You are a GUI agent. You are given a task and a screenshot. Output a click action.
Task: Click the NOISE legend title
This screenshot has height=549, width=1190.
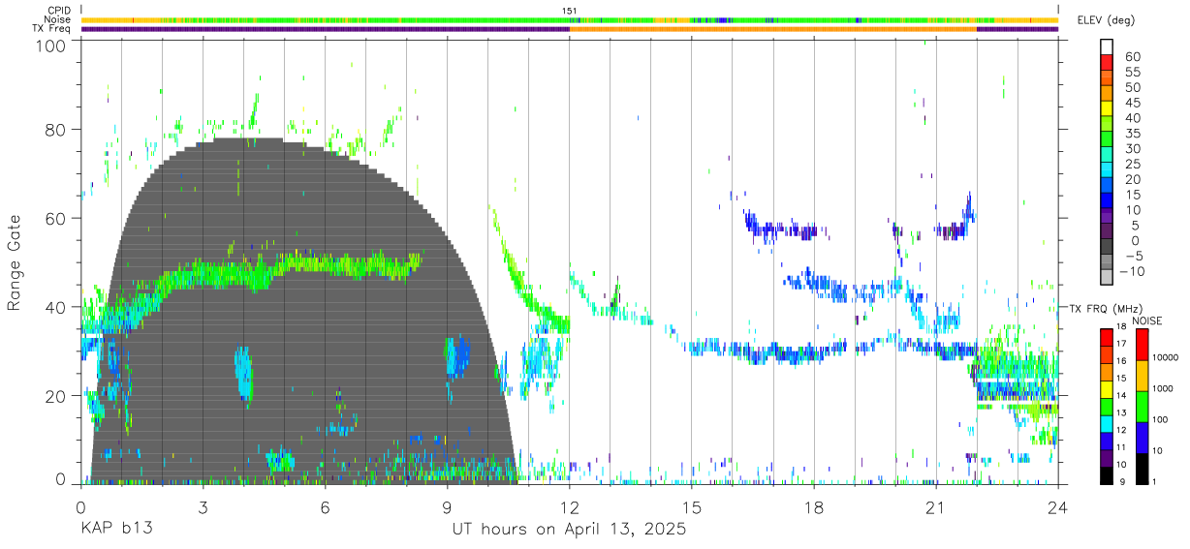[x=1148, y=320]
